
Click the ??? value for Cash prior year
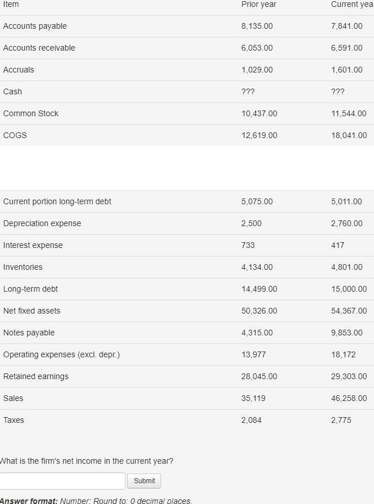tap(248, 91)
